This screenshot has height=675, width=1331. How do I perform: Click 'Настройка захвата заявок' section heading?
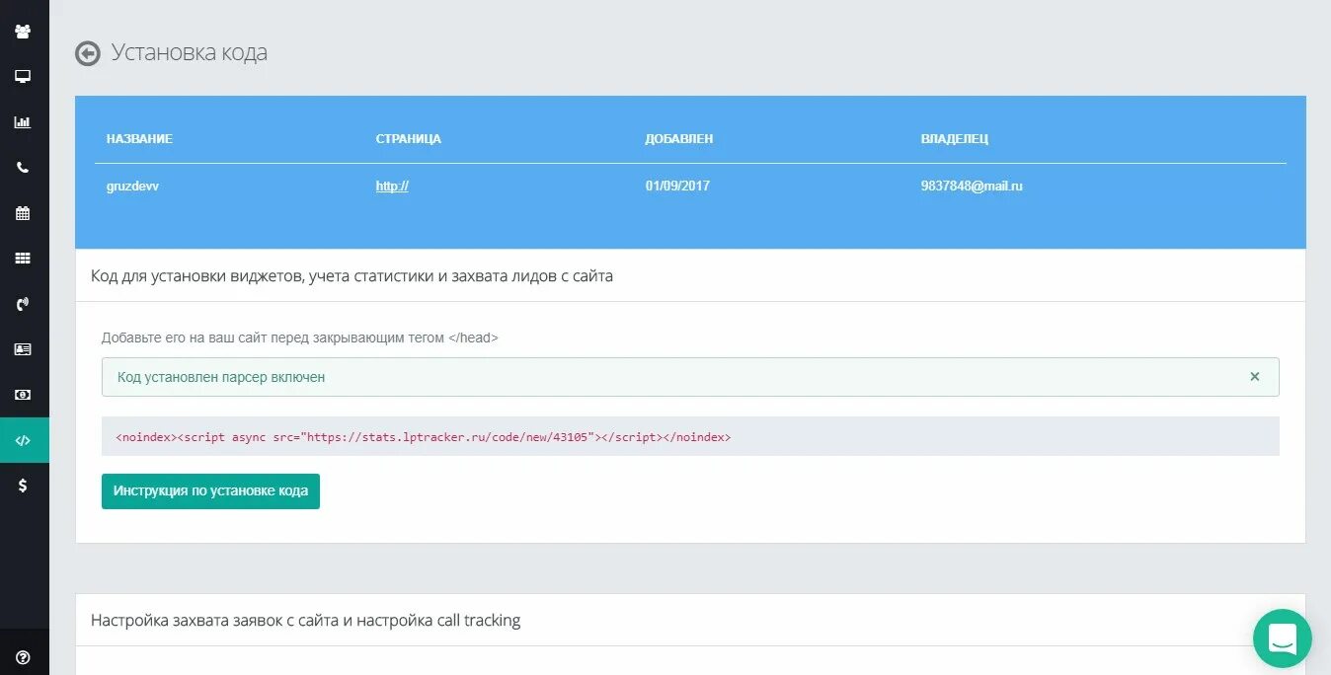[305, 621]
